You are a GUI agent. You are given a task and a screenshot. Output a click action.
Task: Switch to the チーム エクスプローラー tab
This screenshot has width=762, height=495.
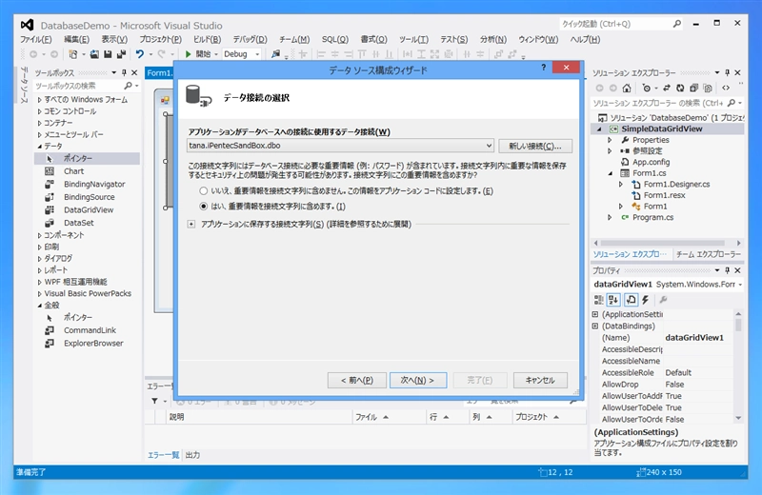point(709,254)
